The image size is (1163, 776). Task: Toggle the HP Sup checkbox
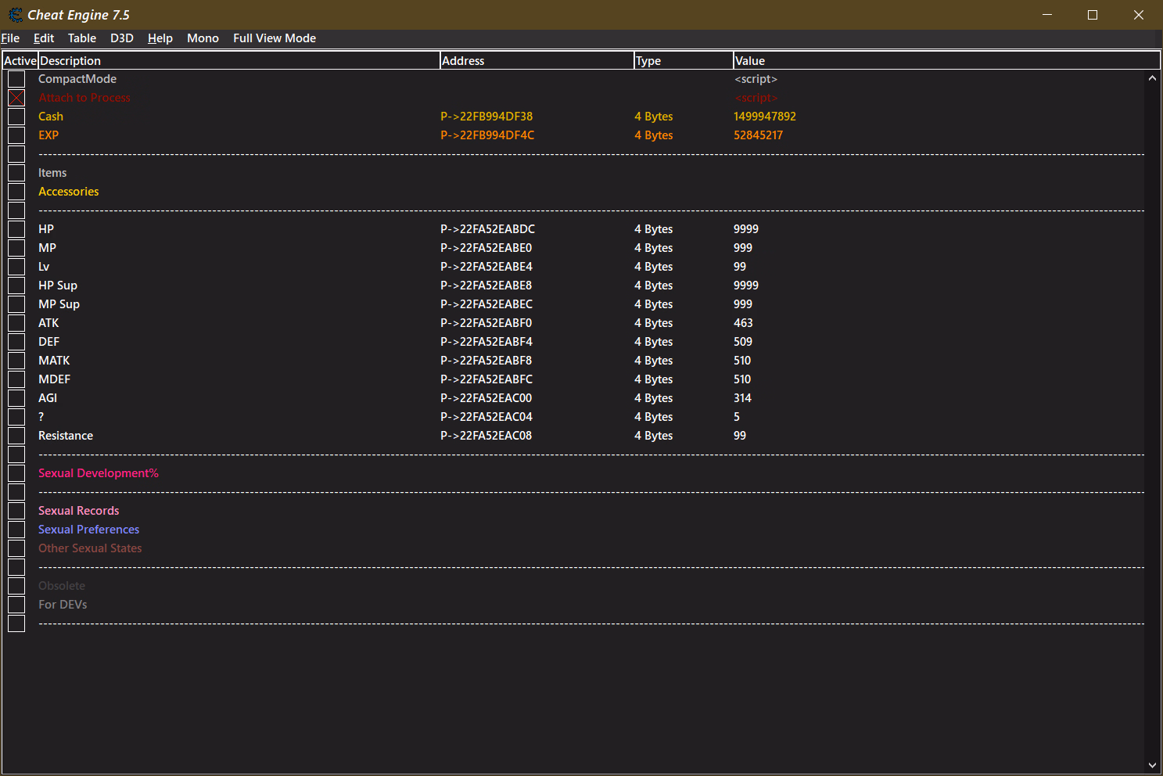16,286
